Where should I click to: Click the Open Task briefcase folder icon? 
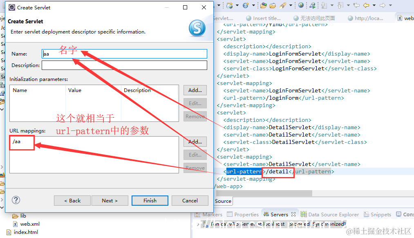point(273,5)
